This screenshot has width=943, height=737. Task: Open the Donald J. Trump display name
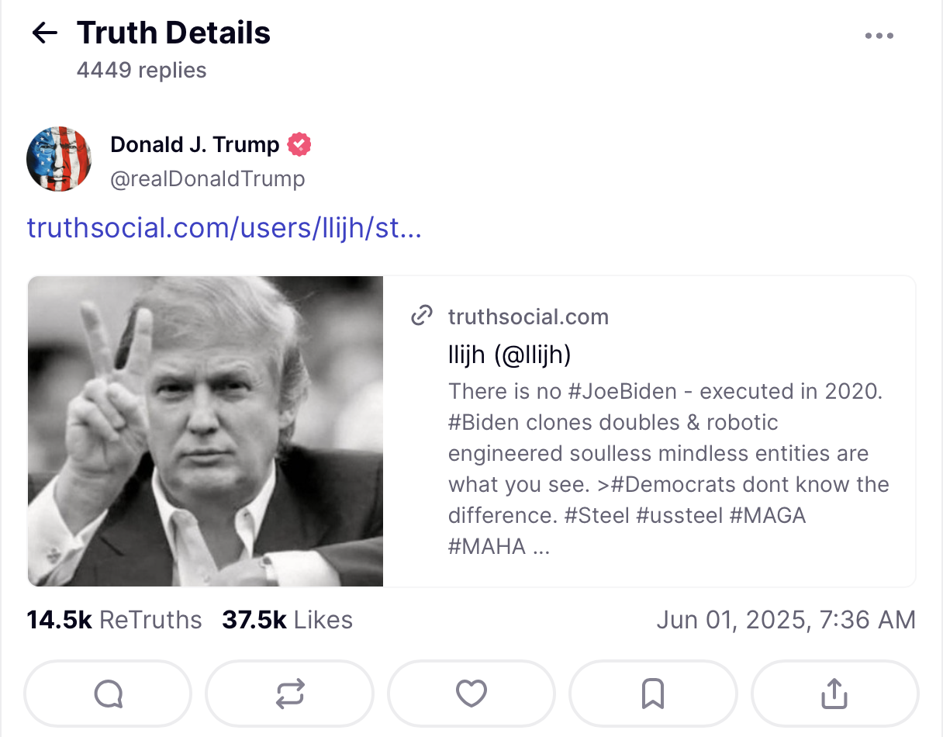point(195,144)
